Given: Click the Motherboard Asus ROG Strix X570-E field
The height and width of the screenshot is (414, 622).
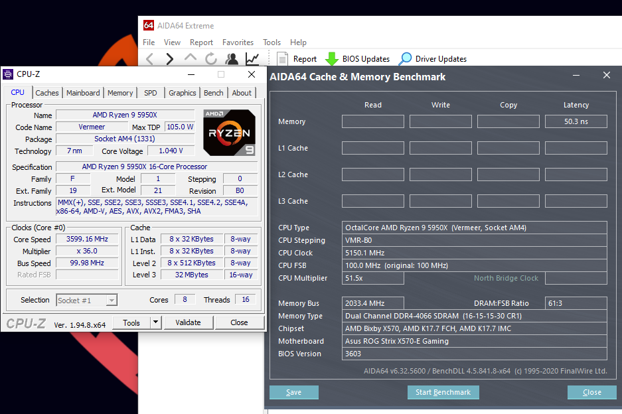Looking at the screenshot, I should (x=475, y=341).
